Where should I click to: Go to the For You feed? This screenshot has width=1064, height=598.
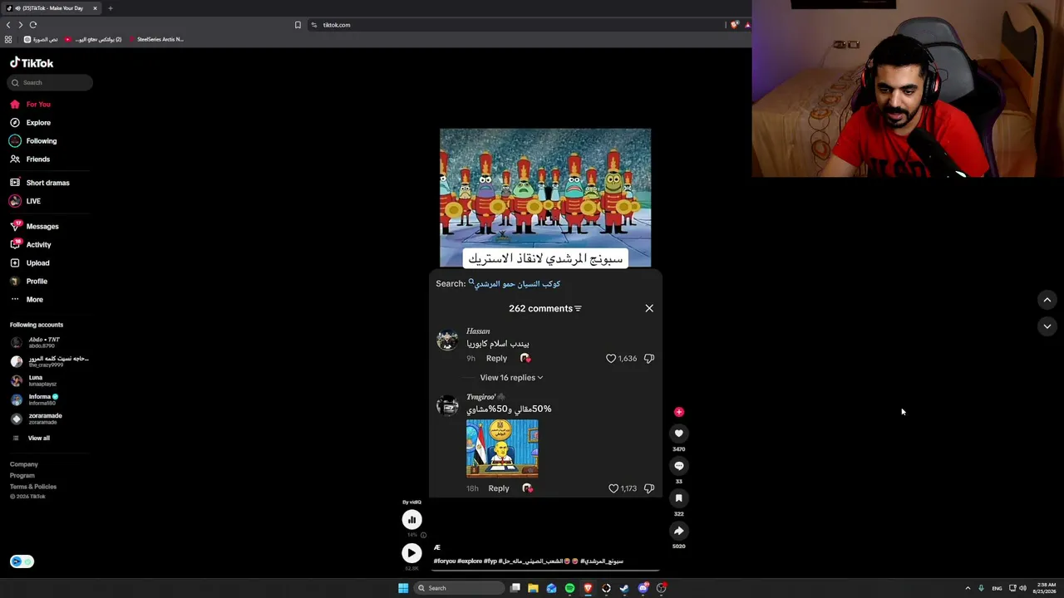click(31, 105)
